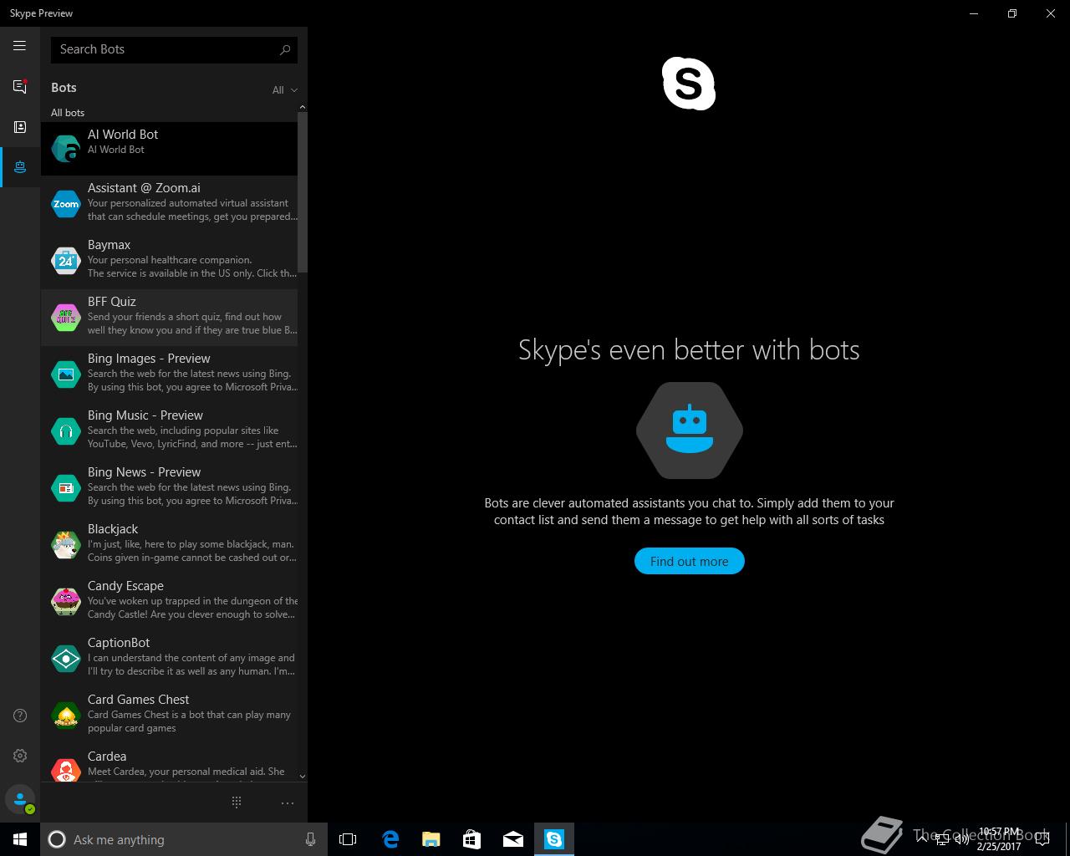The height and width of the screenshot is (856, 1070).
Task: Click bot list scrollbar up arrow
Action: point(303,107)
